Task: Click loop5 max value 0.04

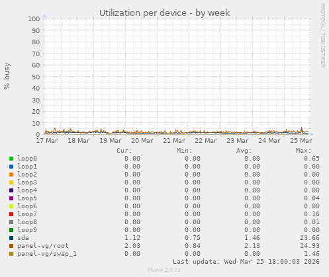Action: 312,198
